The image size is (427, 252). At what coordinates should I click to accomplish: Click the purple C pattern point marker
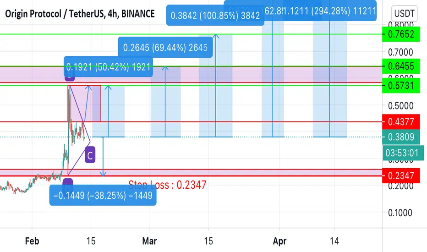(90, 155)
